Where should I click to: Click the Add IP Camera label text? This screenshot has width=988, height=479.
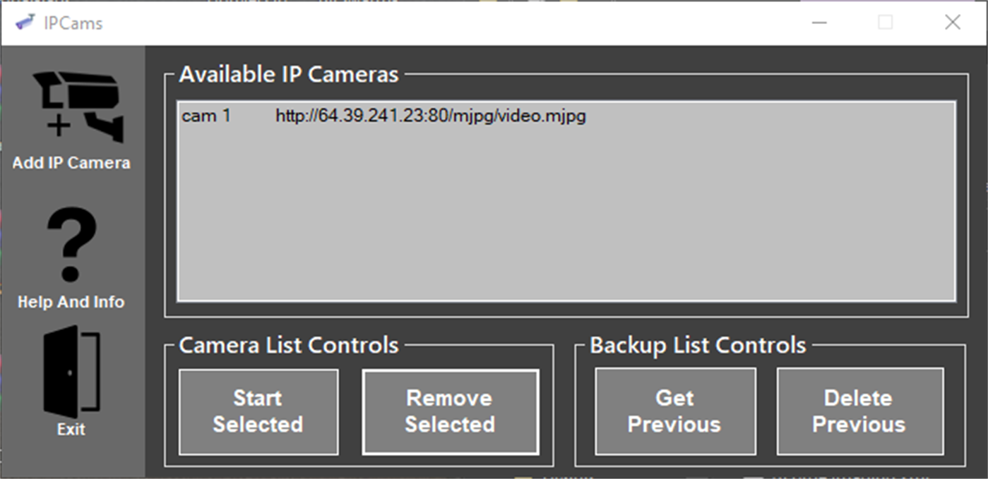coord(71,162)
